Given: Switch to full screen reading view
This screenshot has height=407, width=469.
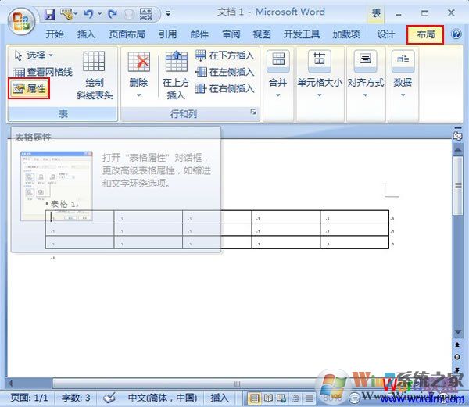Looking at the screenshot, I should pyautogui.click(x=268, y=398).
